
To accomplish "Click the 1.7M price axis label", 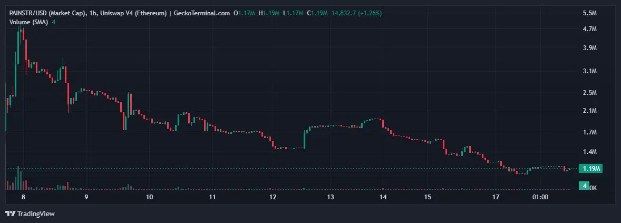I will coord(590,132).
